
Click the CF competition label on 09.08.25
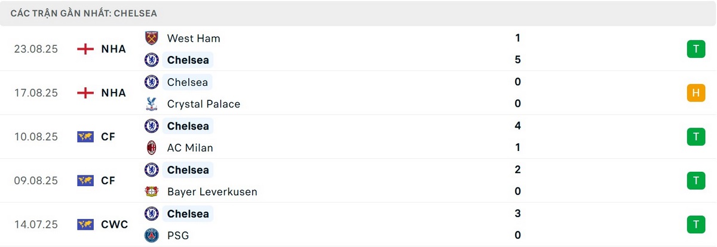(x=108, y=180)
